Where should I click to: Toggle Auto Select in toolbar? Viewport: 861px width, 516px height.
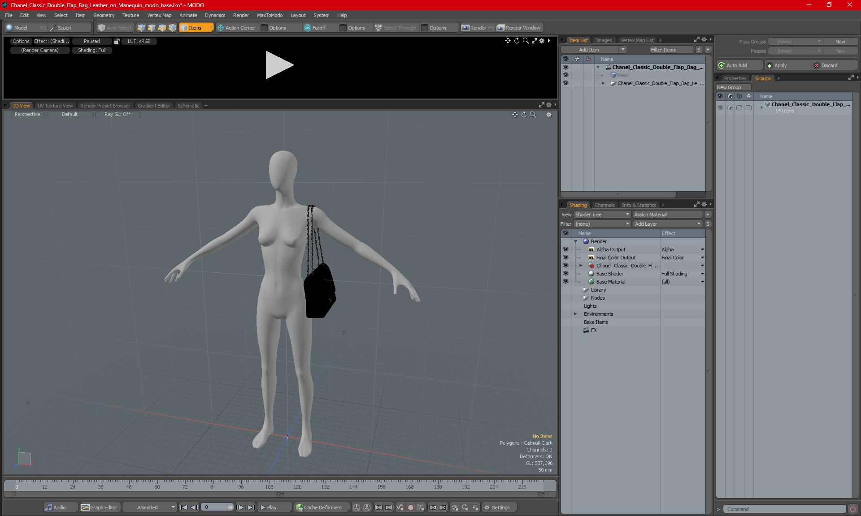pyautogui.click(x=115, y=28)
